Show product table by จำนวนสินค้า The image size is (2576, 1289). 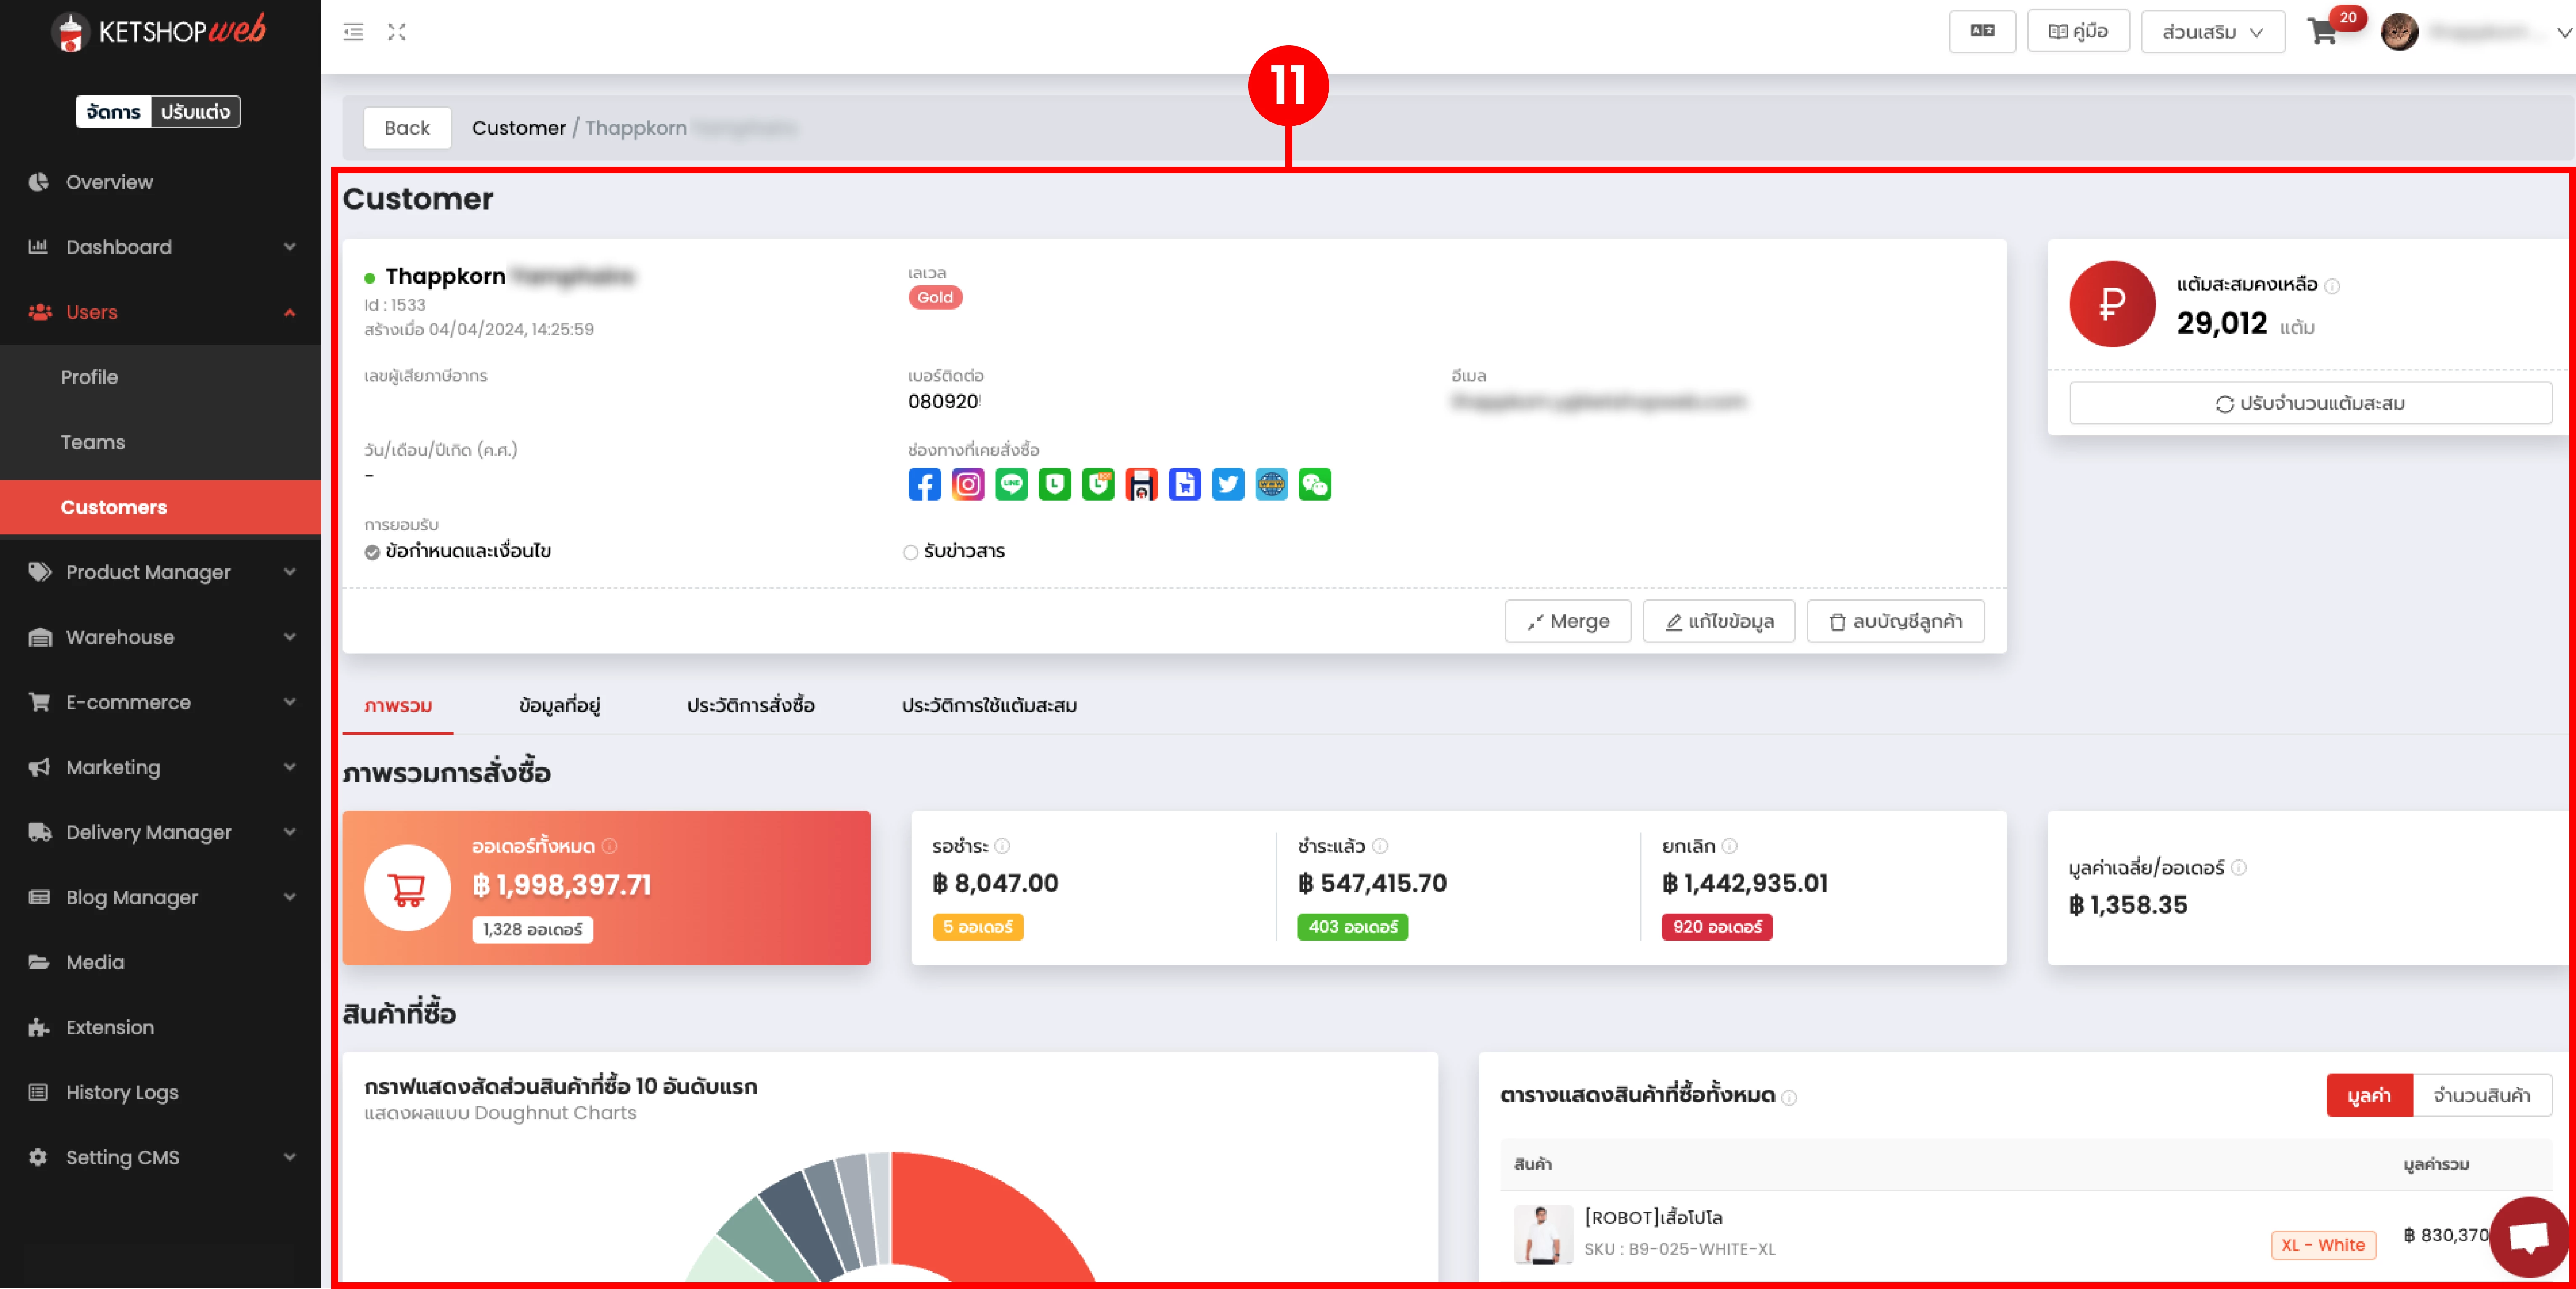tap(2482, 1095)
